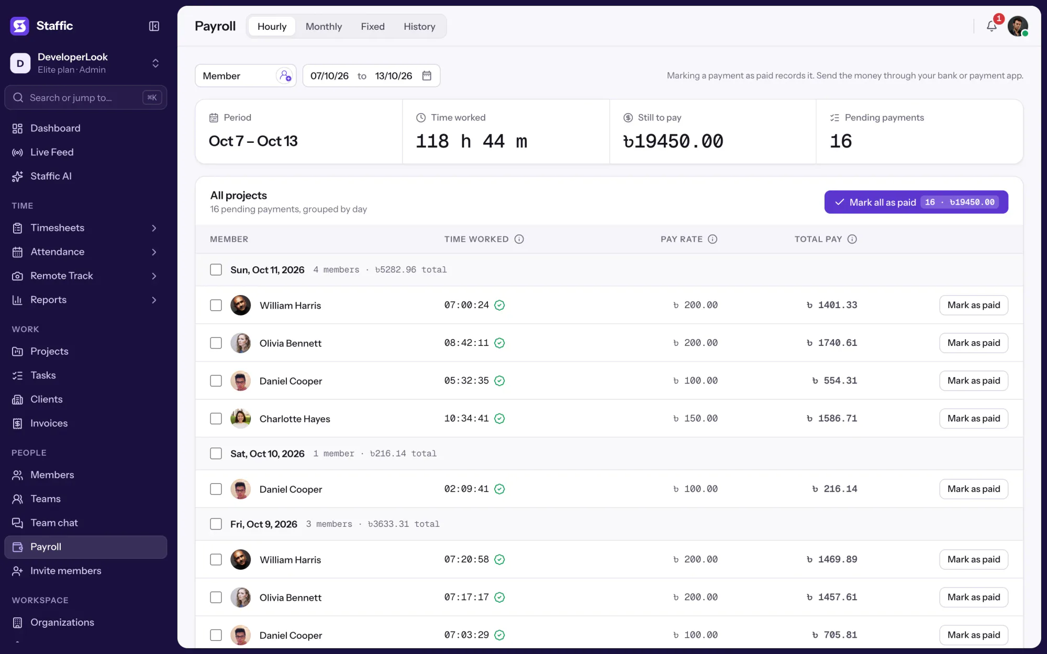Mark Charlotte Hayes payment as paid
The width and height of the screenshot is (1047, 654).
pyautogui.click(x=974, y=419)
